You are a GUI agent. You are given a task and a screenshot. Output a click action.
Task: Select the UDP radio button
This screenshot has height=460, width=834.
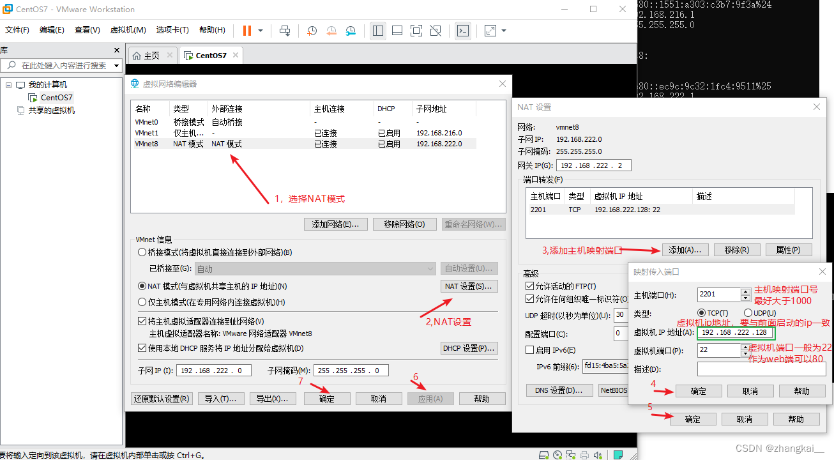pos(748,313)
